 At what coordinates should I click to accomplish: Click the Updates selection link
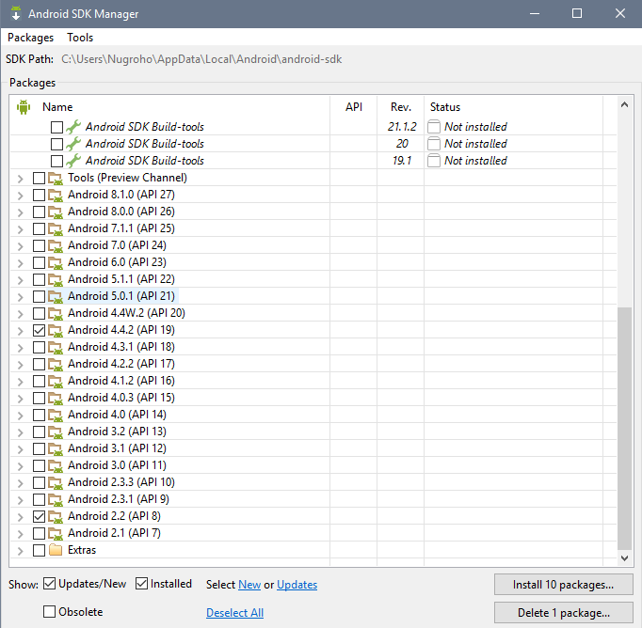click(x=297, y=585)
